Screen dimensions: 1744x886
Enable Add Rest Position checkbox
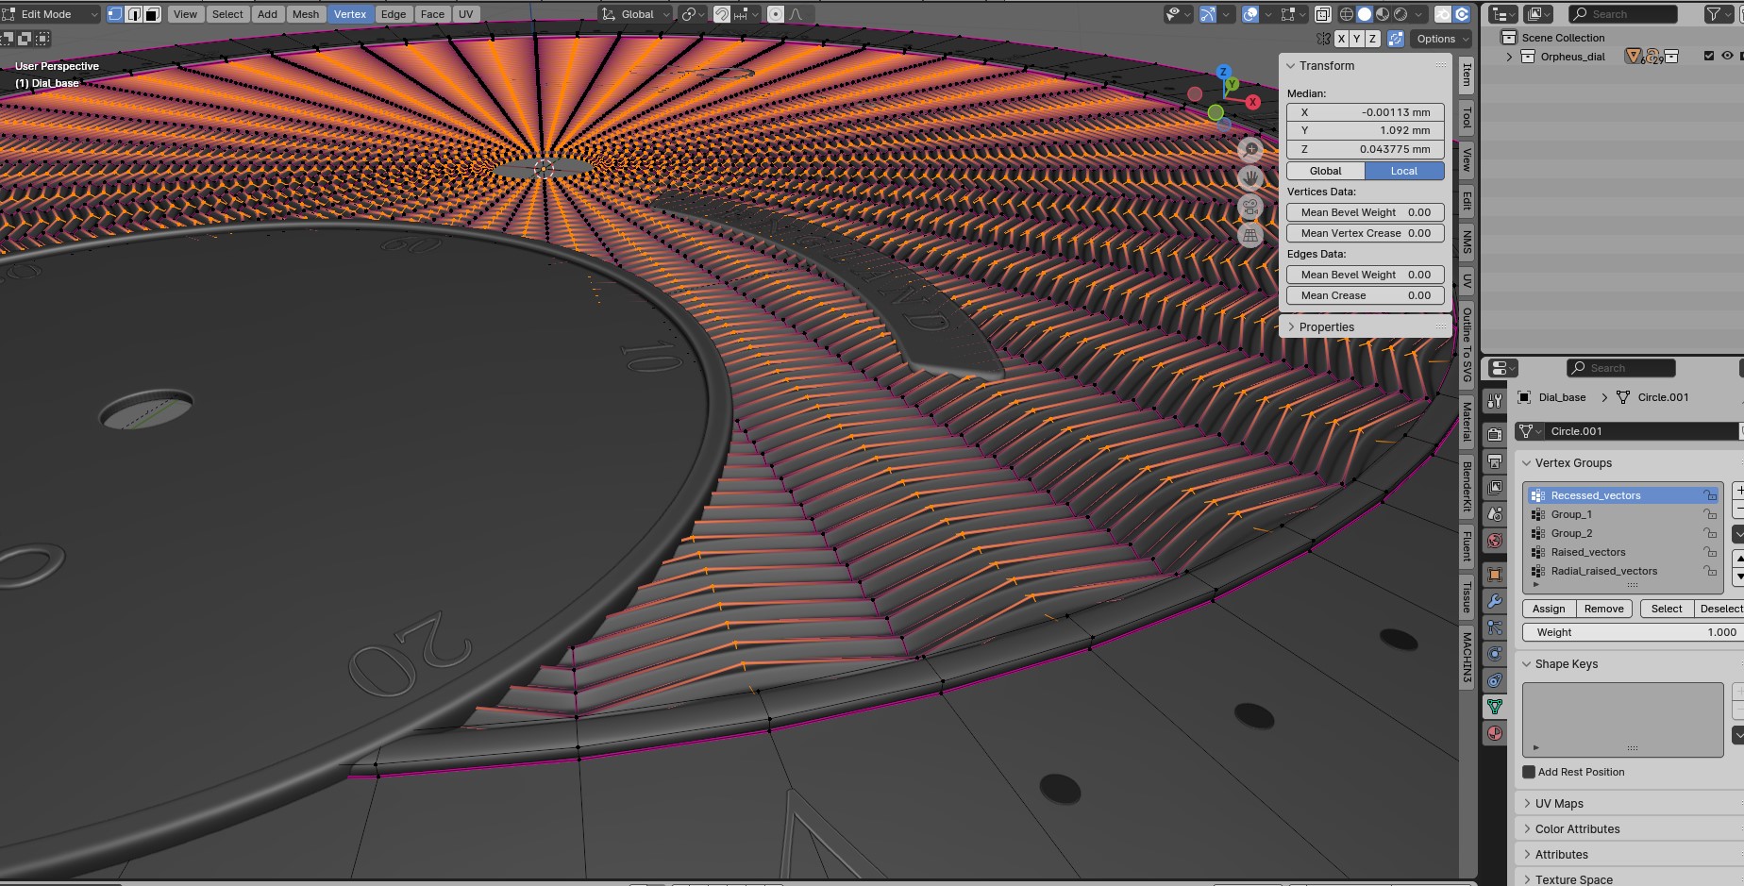[1529, 772]
